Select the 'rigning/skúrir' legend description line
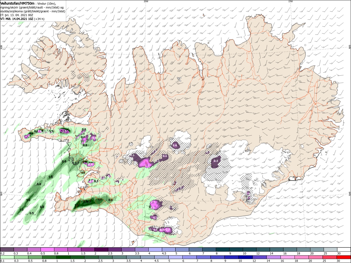The width and height of the screenshot is (351, 263). click(x=32, y=7)
